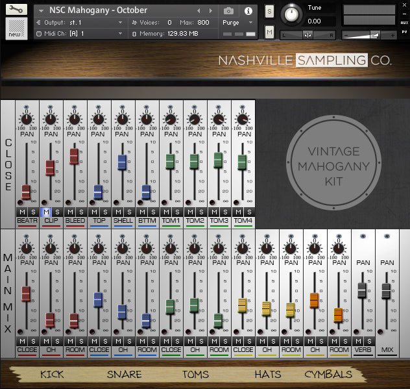Click the TOM4 channel pan knob
This screenshot has height=389, width=410.
click(242, 119)
